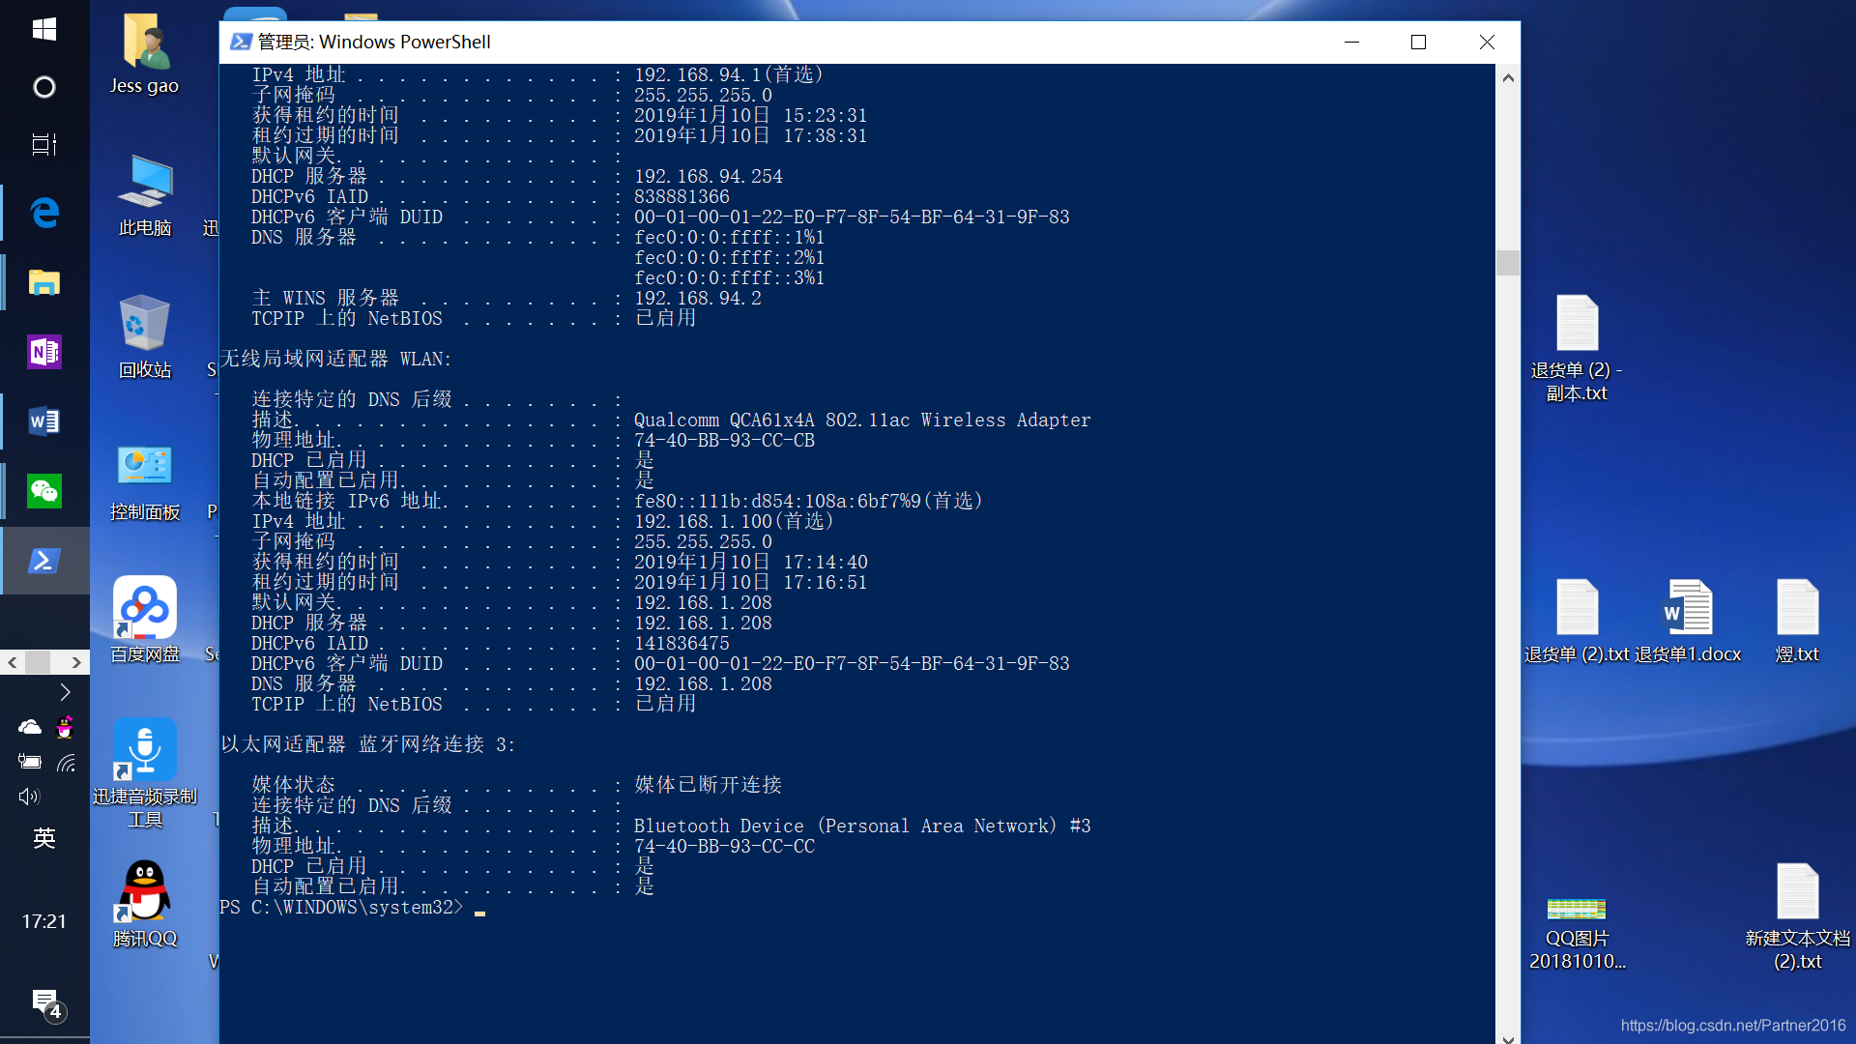The width and height of the screenshot is (1856, 1044).
Task: Open Word from the taskbar
Action: [x=44, y=421]
